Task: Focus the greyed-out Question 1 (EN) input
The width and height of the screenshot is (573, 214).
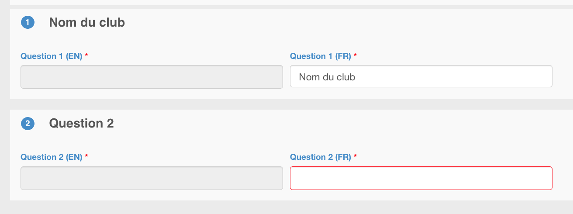Action: point(152,77)
